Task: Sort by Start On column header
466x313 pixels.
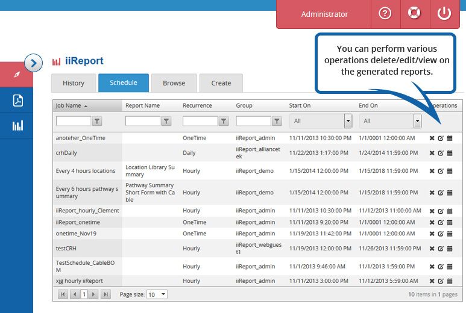Action: [x=300, y=105]
